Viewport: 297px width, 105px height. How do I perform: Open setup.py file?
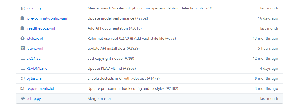(x=34, y=98)
